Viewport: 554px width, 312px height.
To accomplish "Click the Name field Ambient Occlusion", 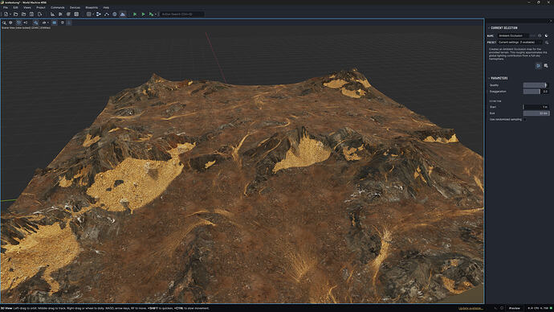I will point(513,35).
